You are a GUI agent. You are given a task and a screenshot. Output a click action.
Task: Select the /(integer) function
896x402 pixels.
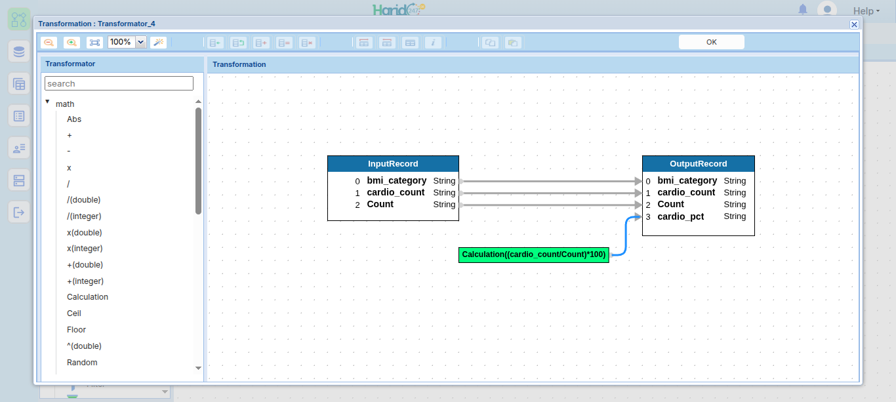click(x=84, y=216)
